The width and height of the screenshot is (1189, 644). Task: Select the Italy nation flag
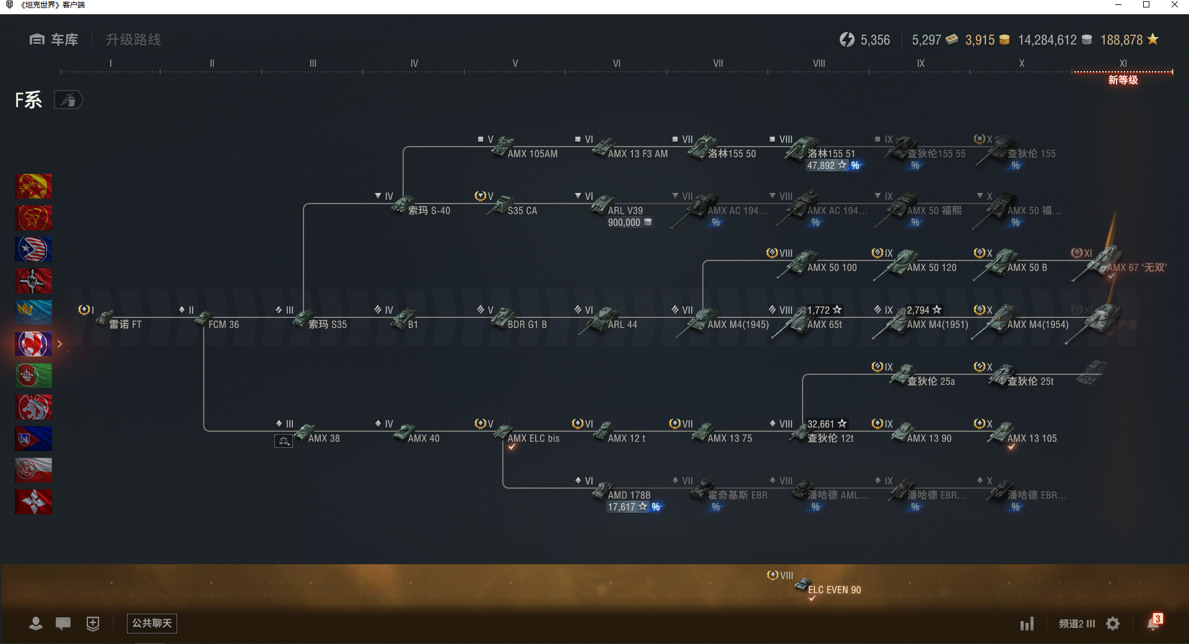point(33,376)
